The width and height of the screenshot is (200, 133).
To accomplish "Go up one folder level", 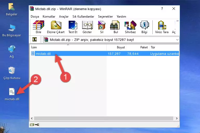I will 35,40.
